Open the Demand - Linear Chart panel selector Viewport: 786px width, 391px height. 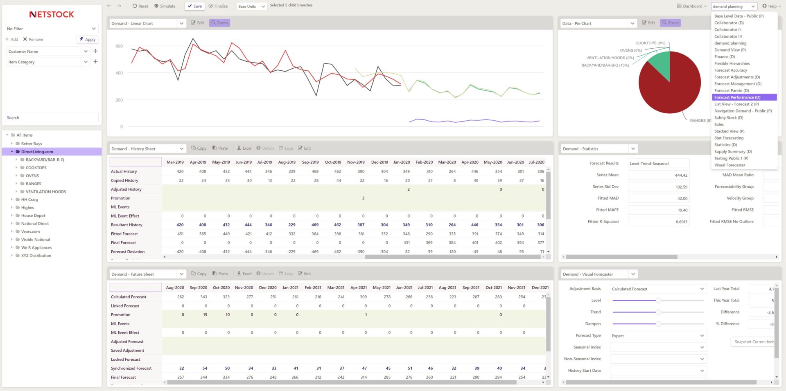(147, 23)
